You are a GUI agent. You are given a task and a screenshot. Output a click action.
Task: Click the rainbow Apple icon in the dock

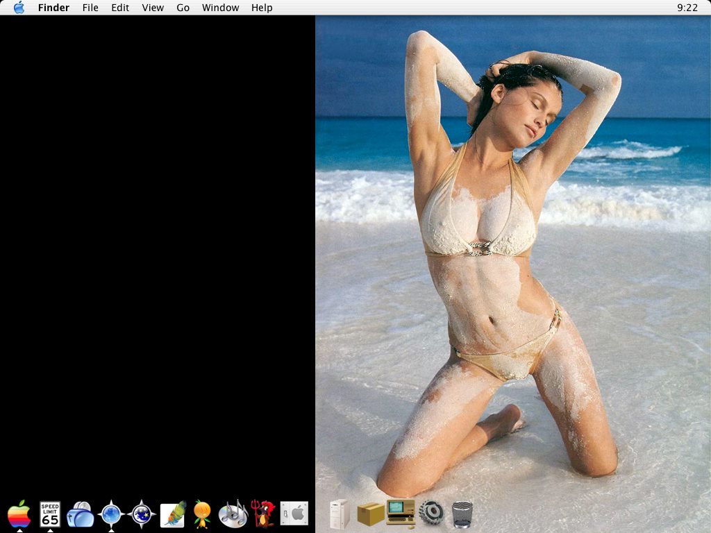pos(19,514)
